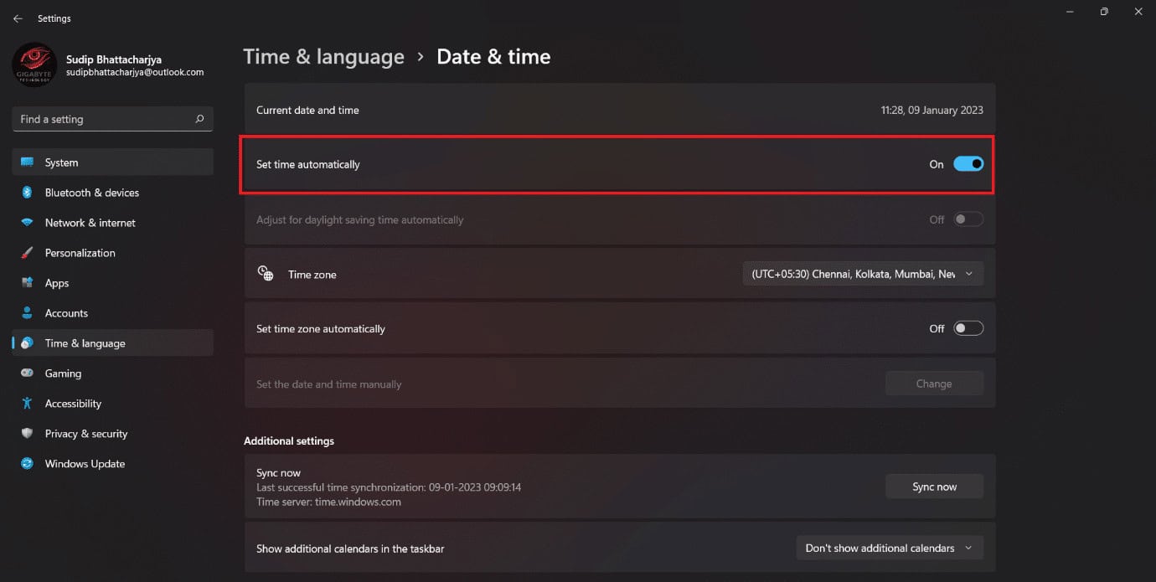The image size is (1156, 582).
Task: Expand the Time zone dropdown
Action: [863, 274]
